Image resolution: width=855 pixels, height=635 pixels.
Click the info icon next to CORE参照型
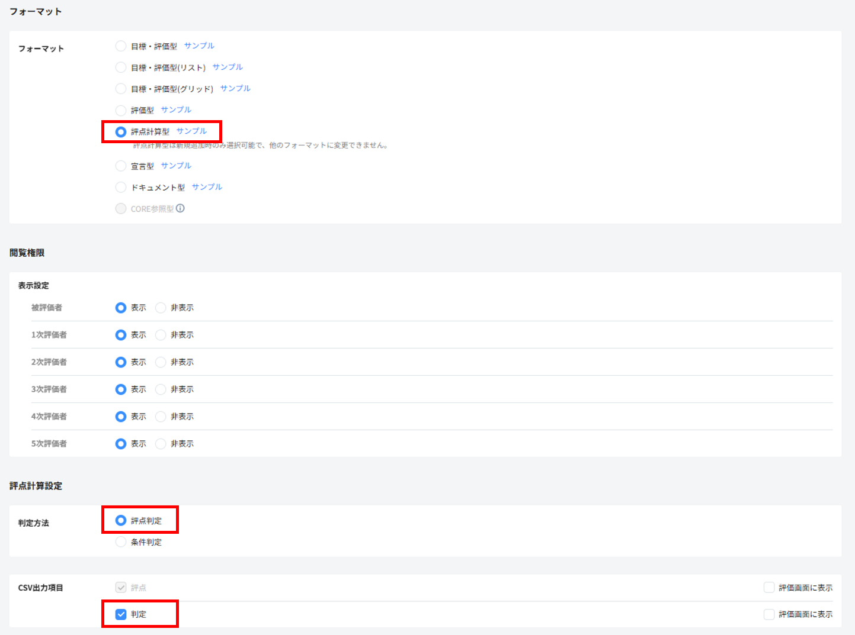point(180,208)
